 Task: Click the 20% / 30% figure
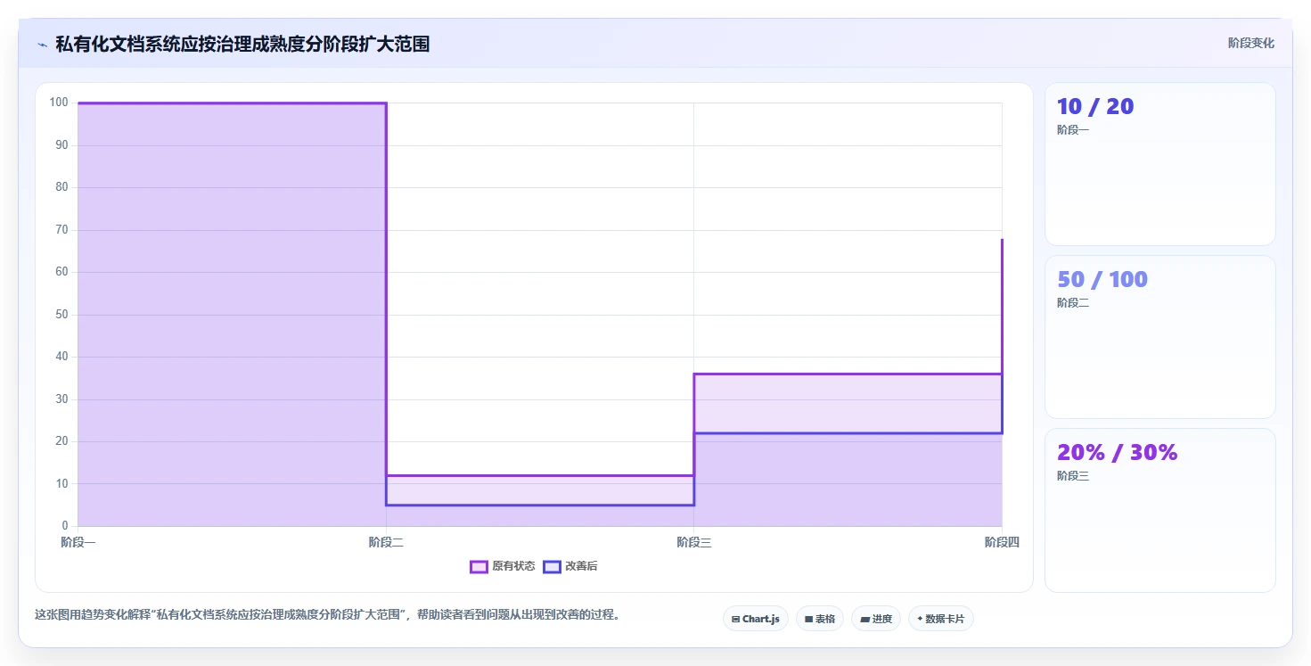click(x=1118, y=452)
